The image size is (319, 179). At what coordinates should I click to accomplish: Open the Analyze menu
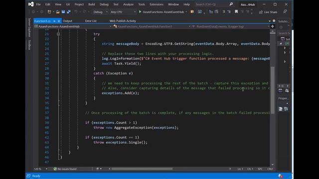pos(129,4)
